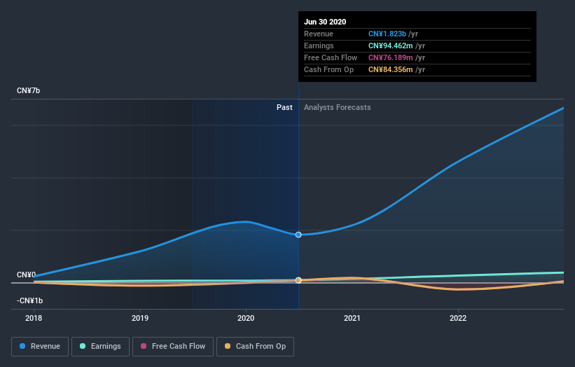
Task: Toggle the Free Cash Flow legend button
Action: [173, 347]
